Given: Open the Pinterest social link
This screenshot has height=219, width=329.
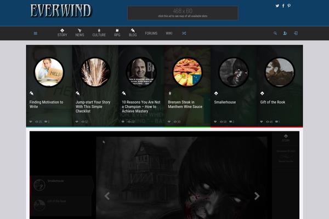Looking at the screenshot, I should pos(289,6).
